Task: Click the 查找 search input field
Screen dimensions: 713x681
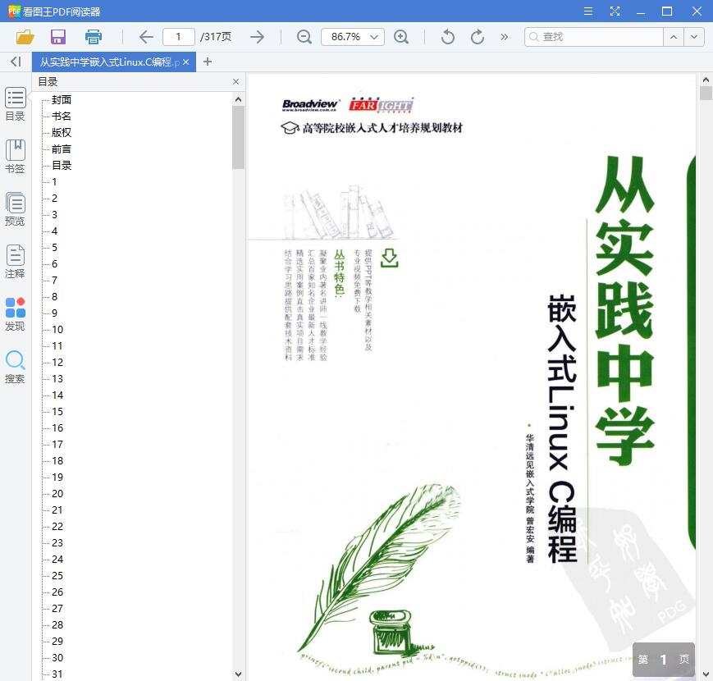Action: tap(593, 37)
